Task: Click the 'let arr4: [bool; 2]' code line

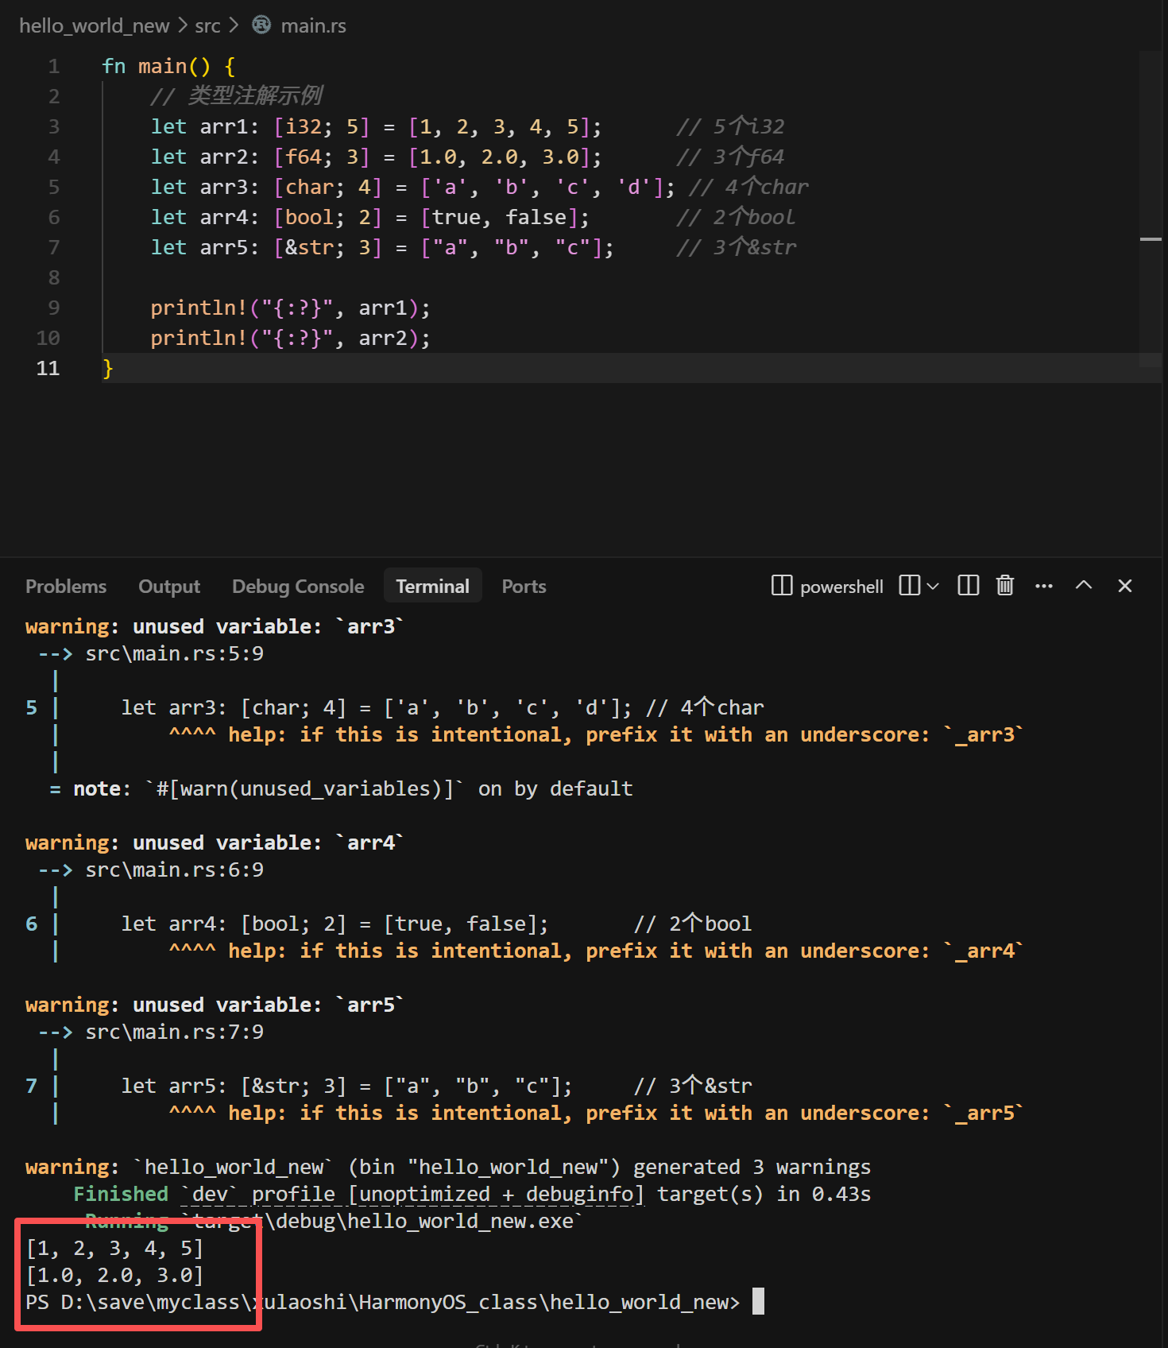Action: [x=370, y=217]
